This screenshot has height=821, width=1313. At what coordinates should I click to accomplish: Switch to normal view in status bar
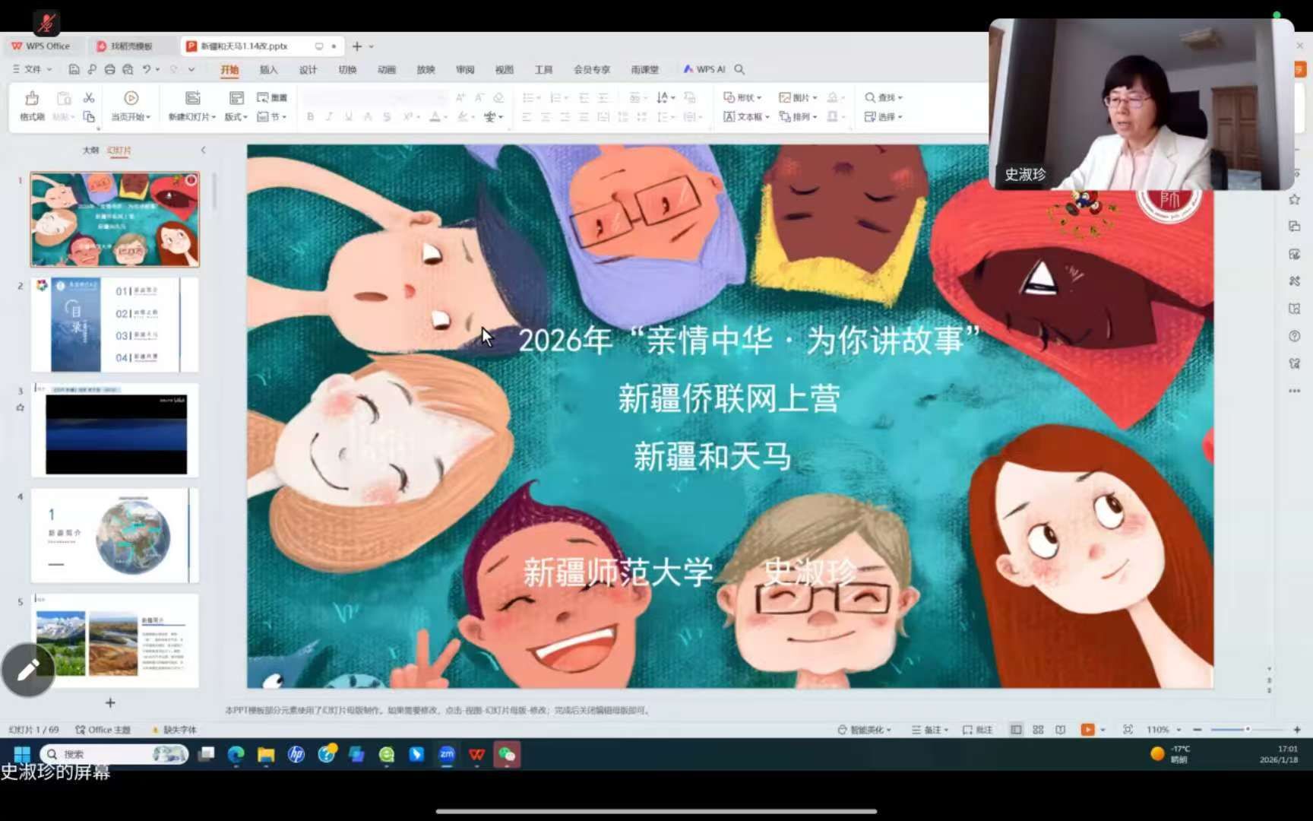point(1016,730)
